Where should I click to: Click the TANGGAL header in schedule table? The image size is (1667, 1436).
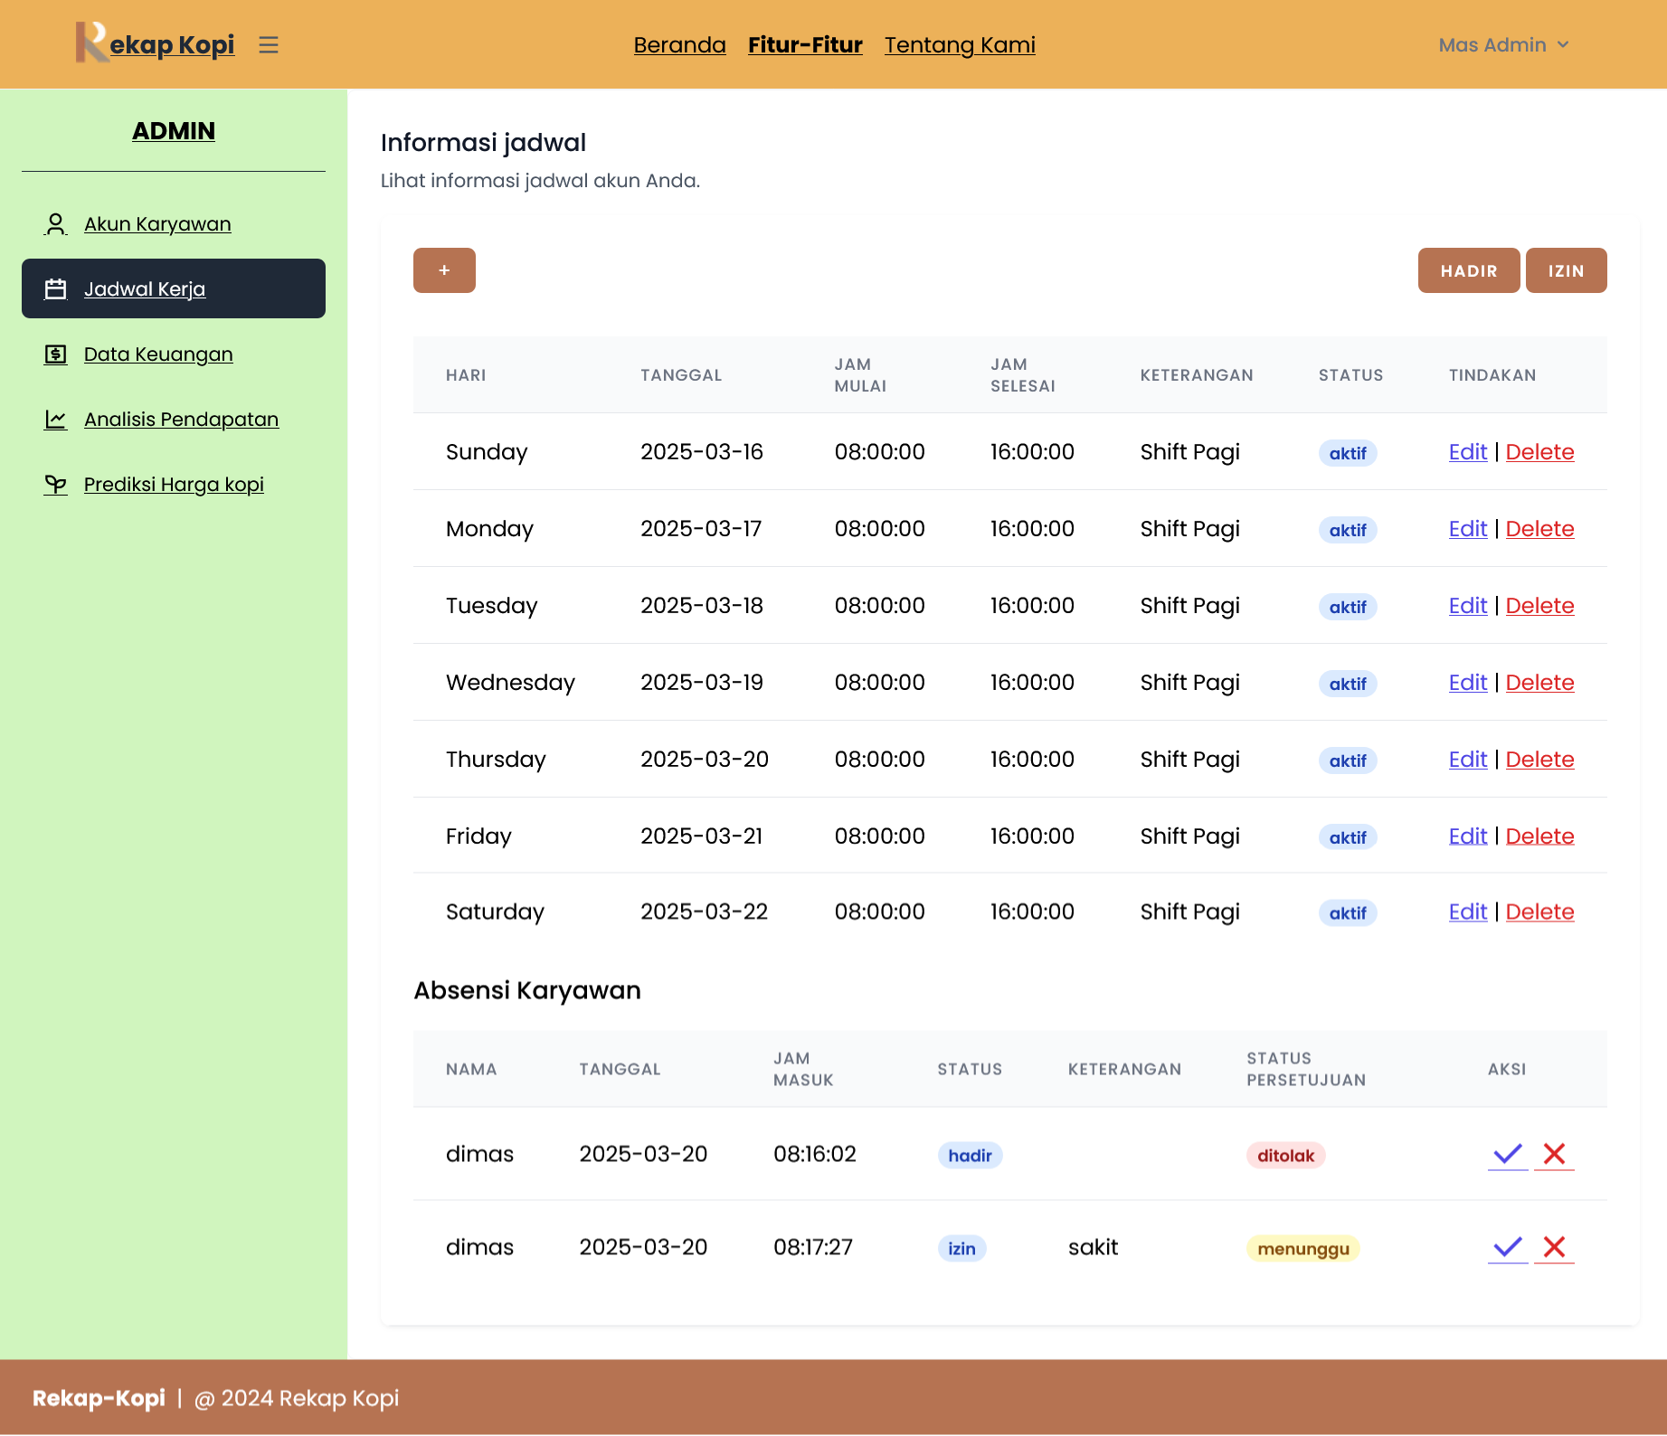pos(681,375)
